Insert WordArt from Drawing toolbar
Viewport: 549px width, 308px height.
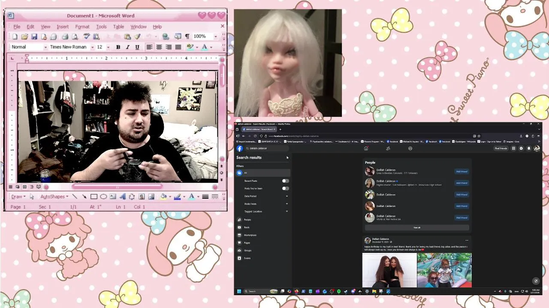123,197
